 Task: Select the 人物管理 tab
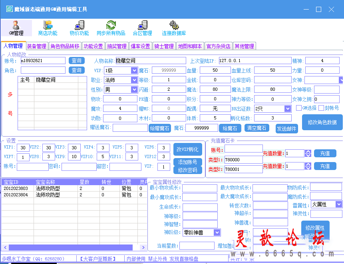coord(13,46)
